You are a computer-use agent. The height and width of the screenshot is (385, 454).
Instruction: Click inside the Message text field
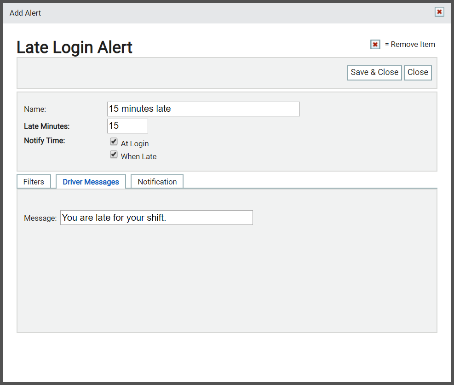tap(156, 218)
